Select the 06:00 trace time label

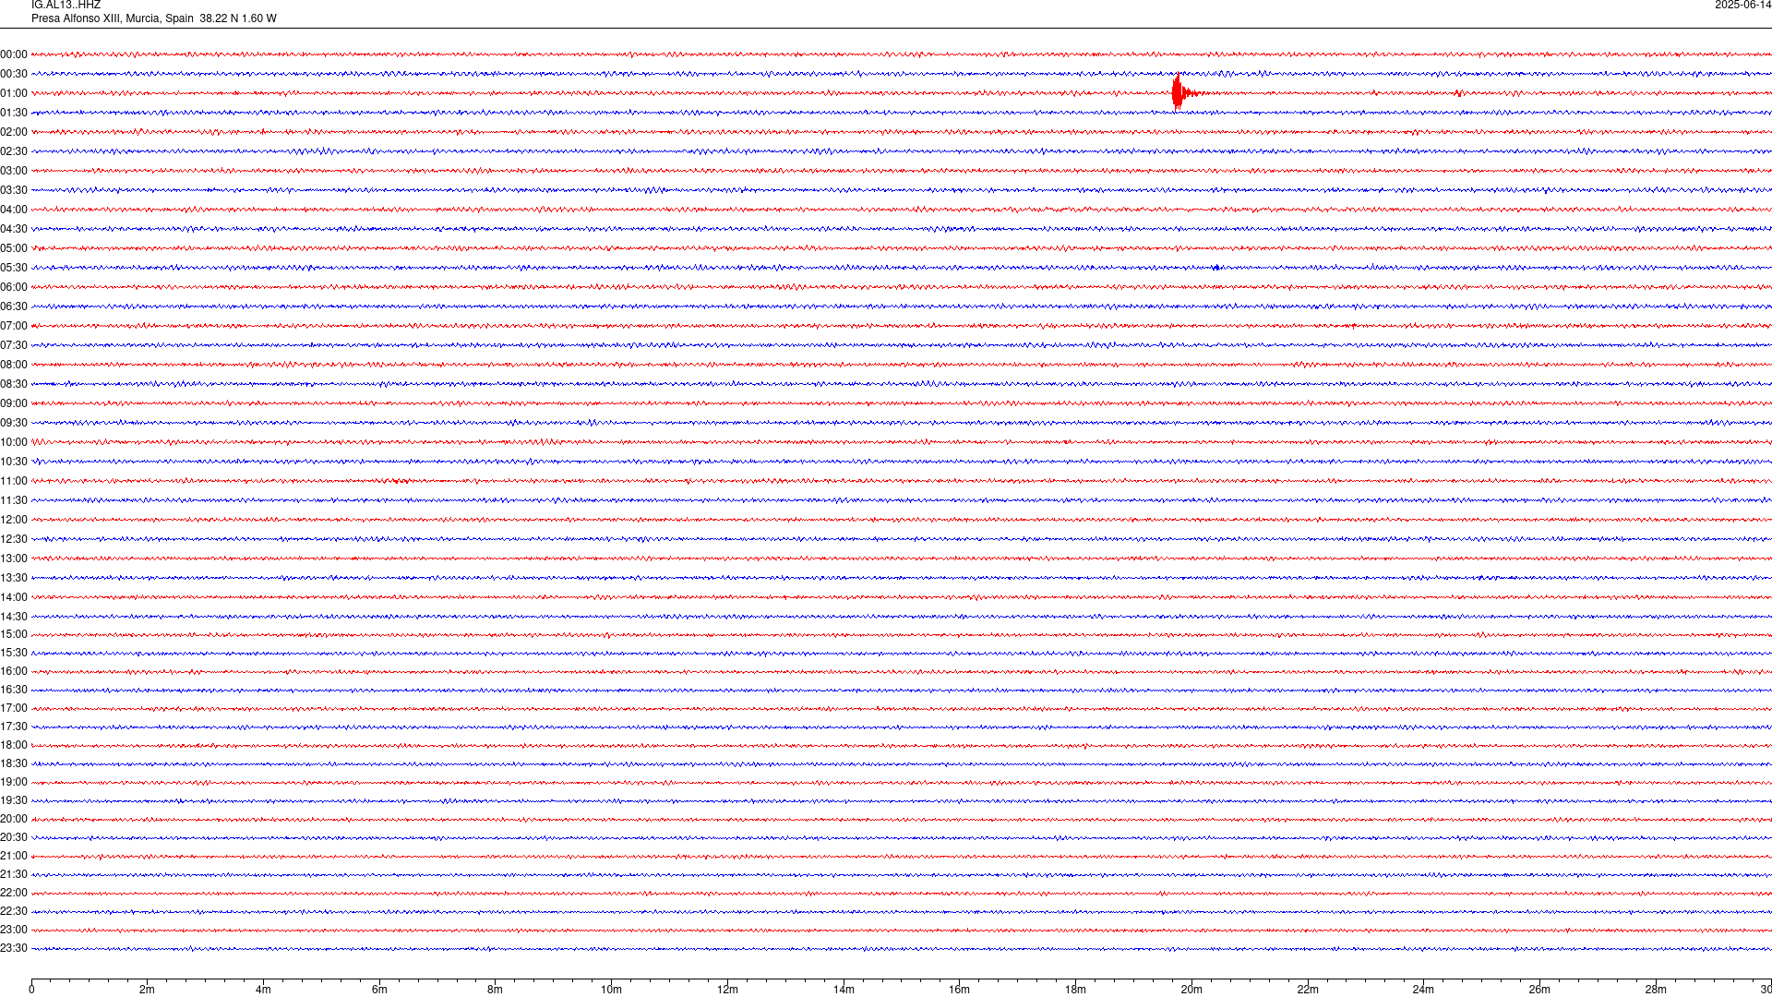(14, 287)
